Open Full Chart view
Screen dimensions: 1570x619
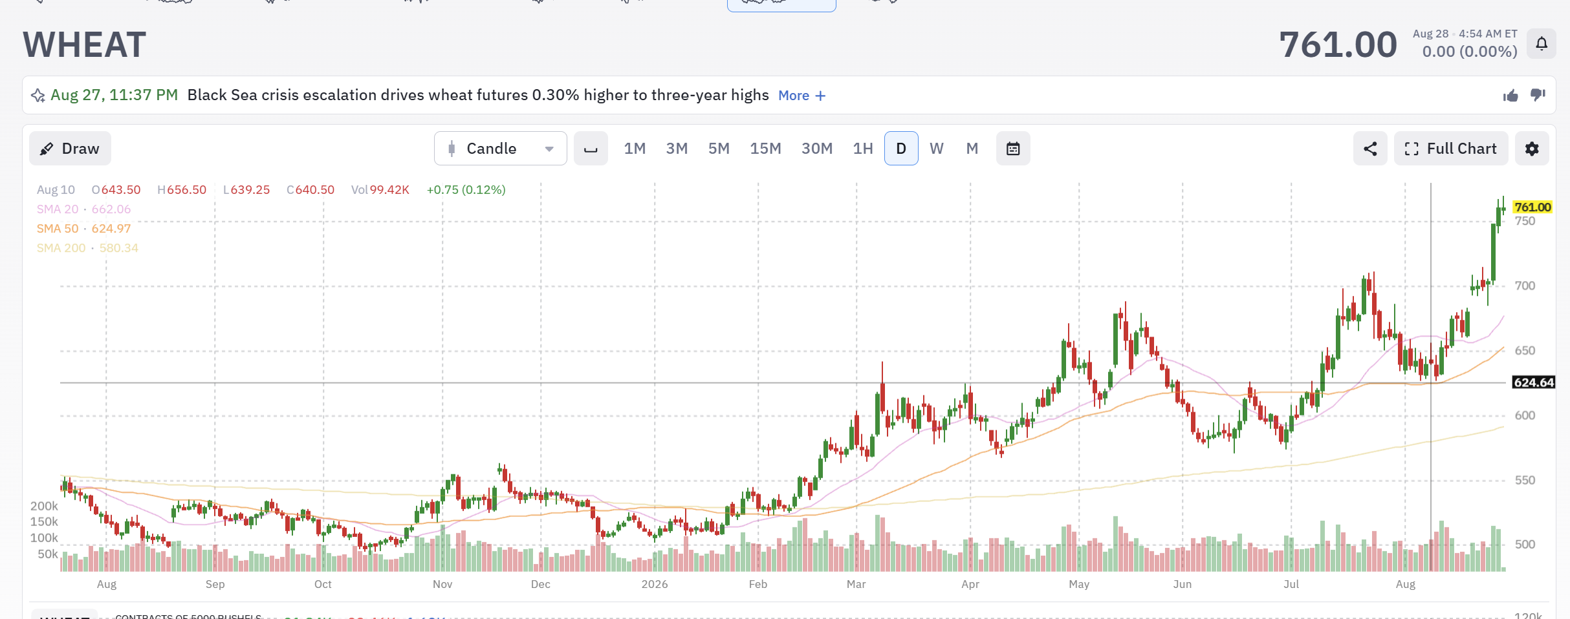[1451, 149]
